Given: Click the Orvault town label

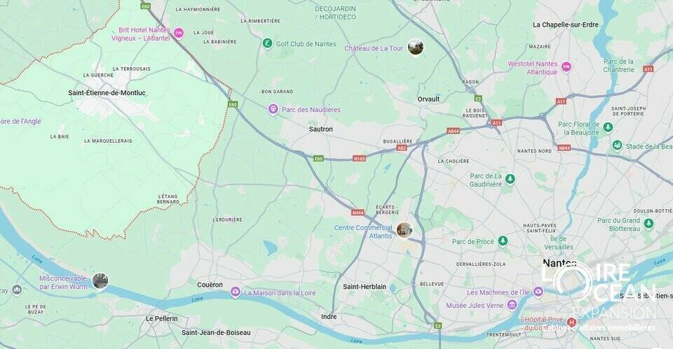Looking at the screenshot, I should click(x=428, y=99).
